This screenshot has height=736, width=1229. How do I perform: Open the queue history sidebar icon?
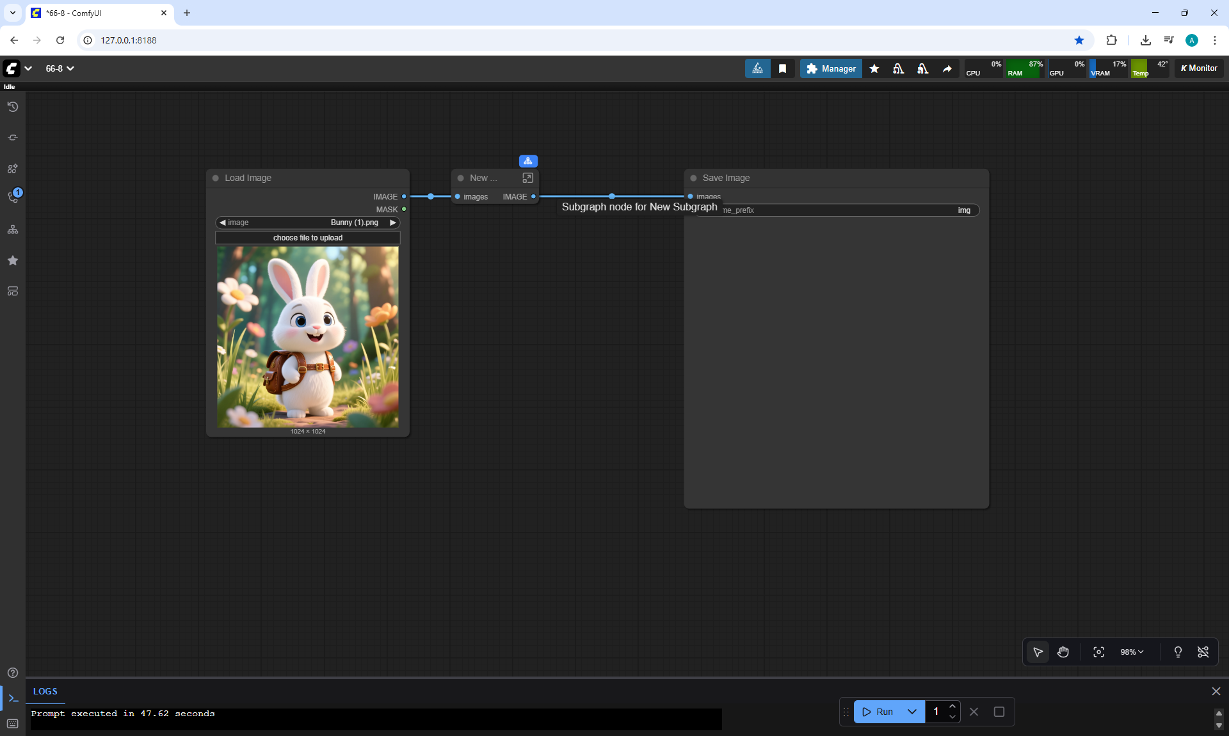tap(12, 107)
